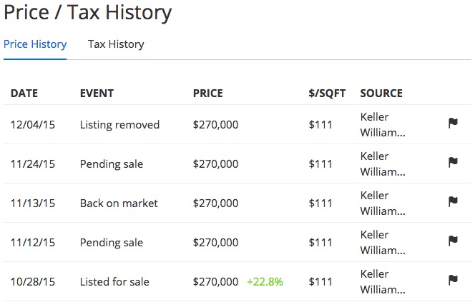Click the $/SQFT column header

[327, 93]
